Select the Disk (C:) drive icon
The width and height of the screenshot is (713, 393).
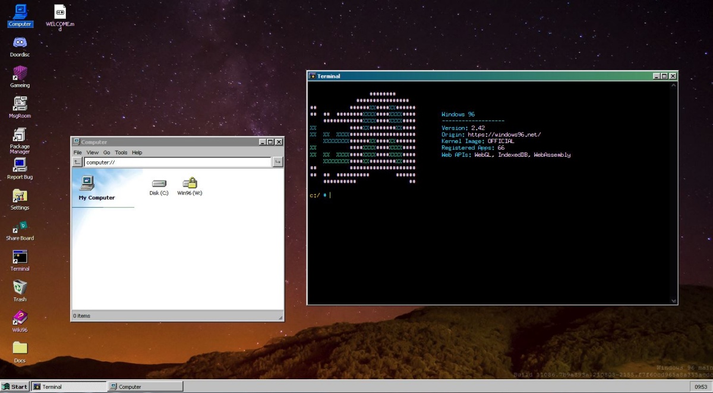[x=159, y=187]
